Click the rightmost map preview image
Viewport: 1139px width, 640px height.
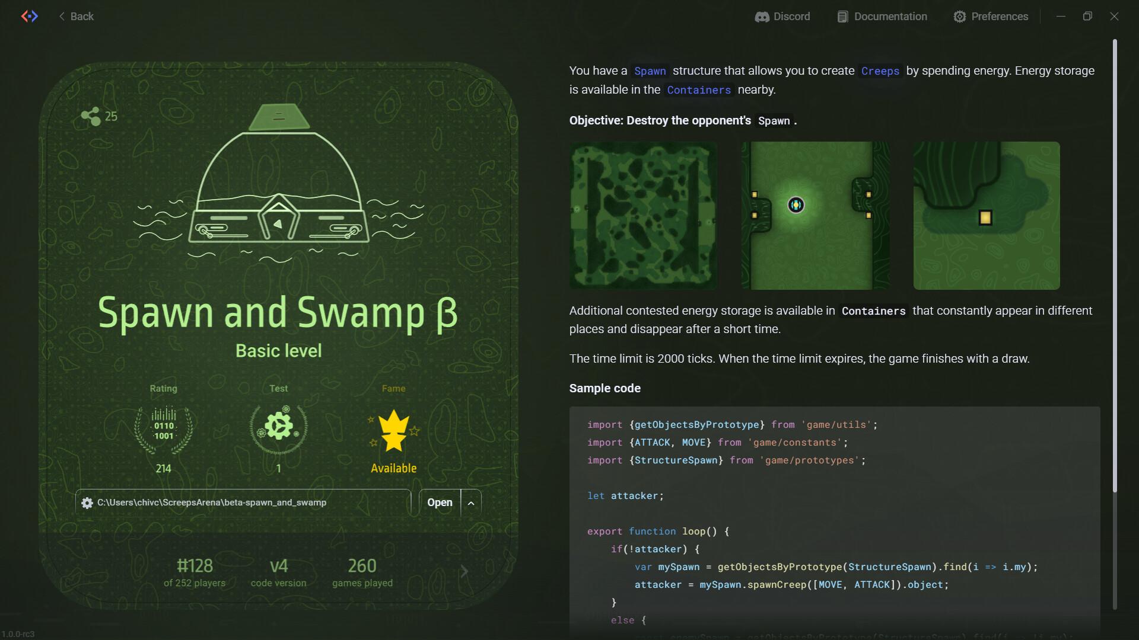point(987,215)
